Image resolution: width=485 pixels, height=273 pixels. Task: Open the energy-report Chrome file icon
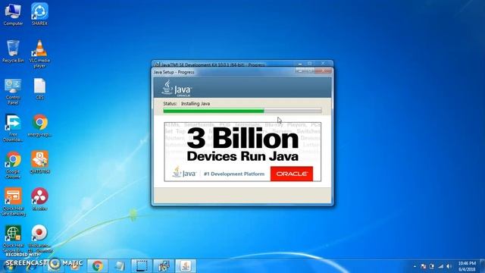tap(39, 125)
